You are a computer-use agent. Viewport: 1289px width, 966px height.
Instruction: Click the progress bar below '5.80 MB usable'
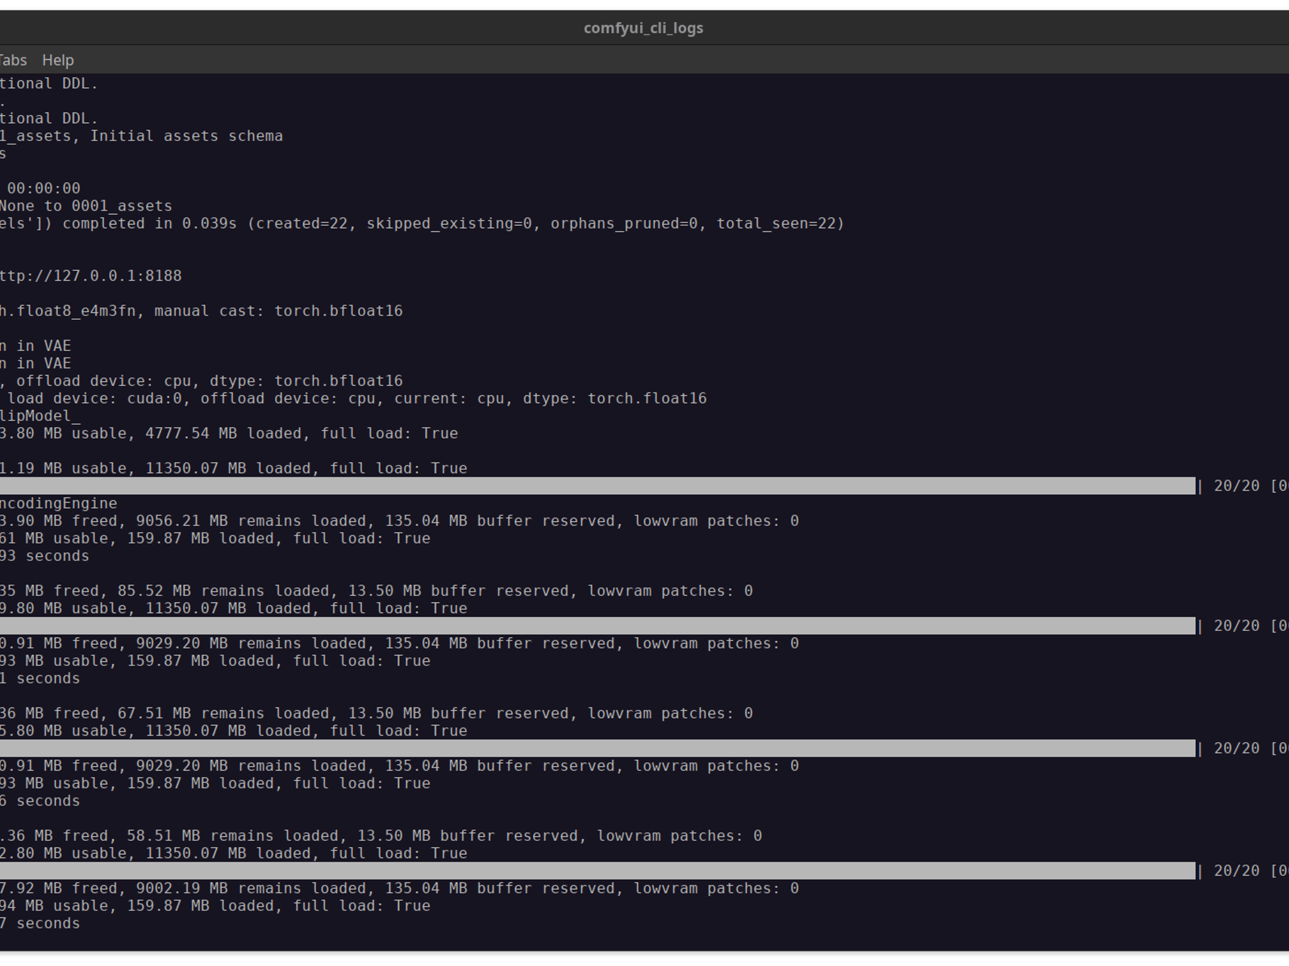tap(597, 748)
